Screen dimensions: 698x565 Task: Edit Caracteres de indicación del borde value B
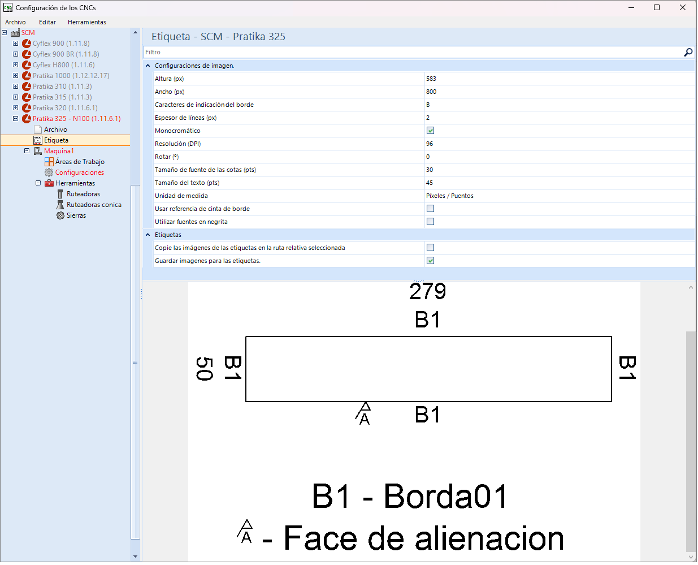560,105
